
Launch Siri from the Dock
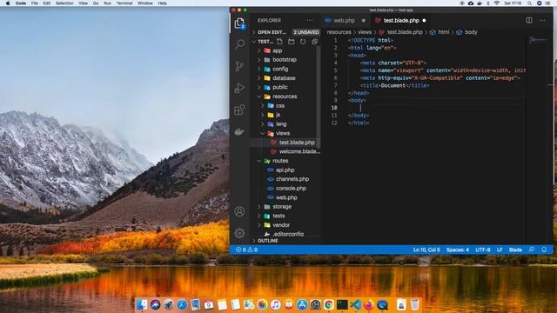coord(155,304)
